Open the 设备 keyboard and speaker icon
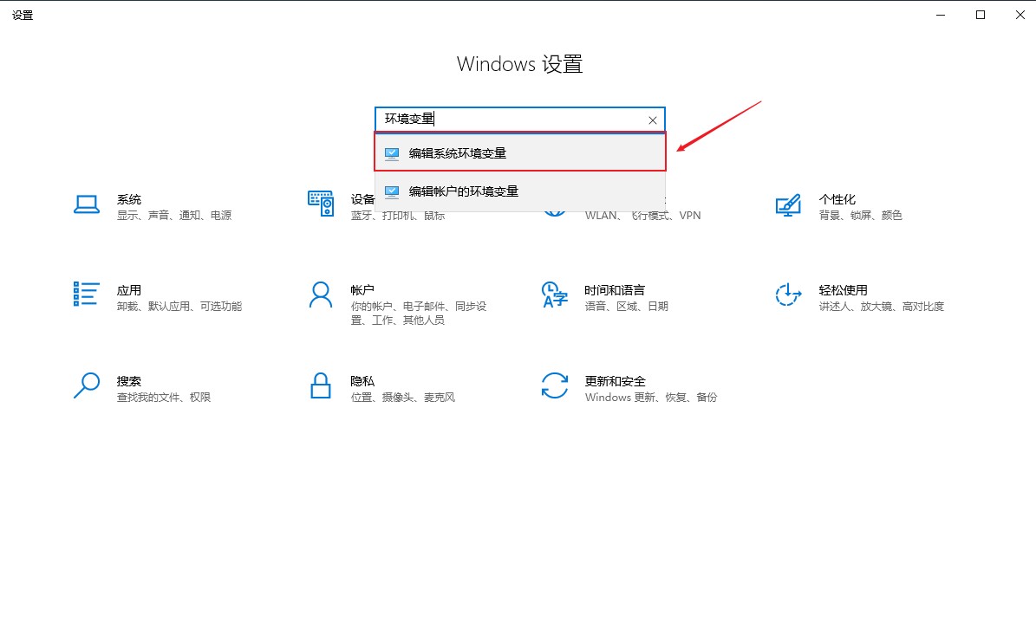The width and height of the screenshot is (1036, 641). [x=321, y=204]
